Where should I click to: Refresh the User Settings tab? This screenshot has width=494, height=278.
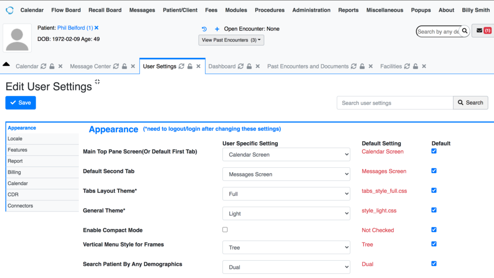181,66
